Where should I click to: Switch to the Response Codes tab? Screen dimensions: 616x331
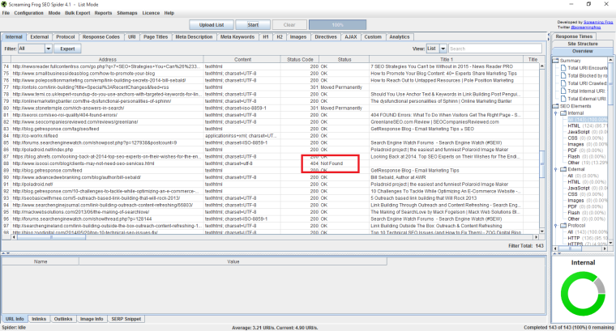[101, 37]
